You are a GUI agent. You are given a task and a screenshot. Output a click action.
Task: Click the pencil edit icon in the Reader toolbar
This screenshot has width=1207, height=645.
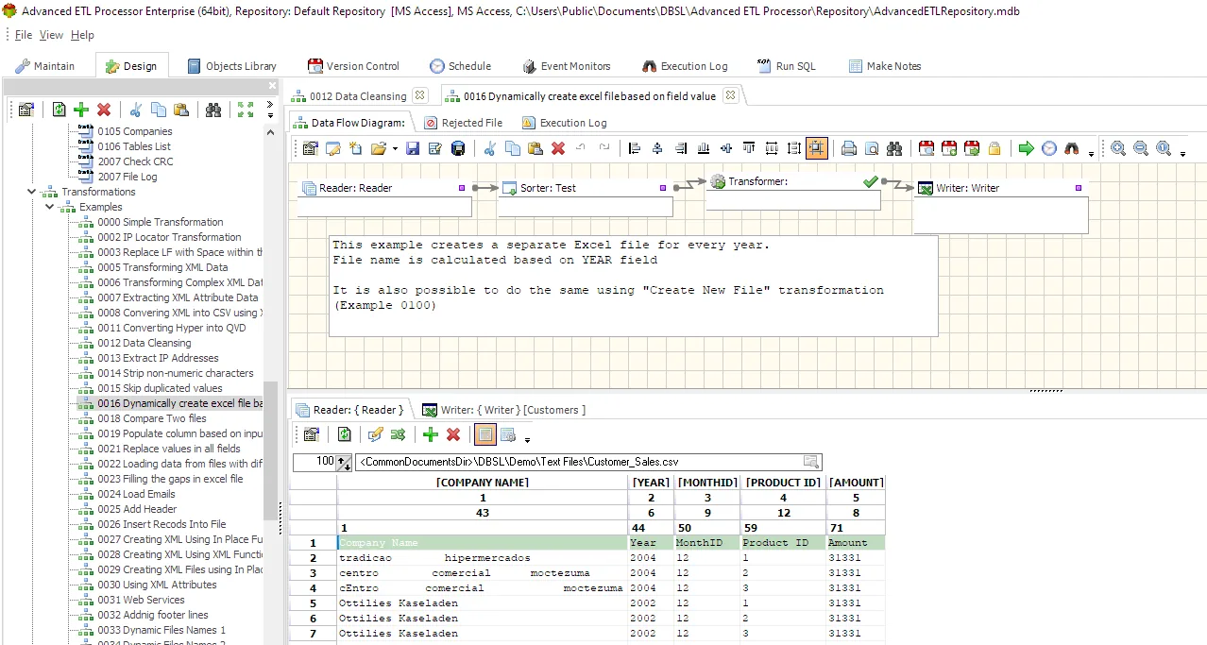pos(375,434)
